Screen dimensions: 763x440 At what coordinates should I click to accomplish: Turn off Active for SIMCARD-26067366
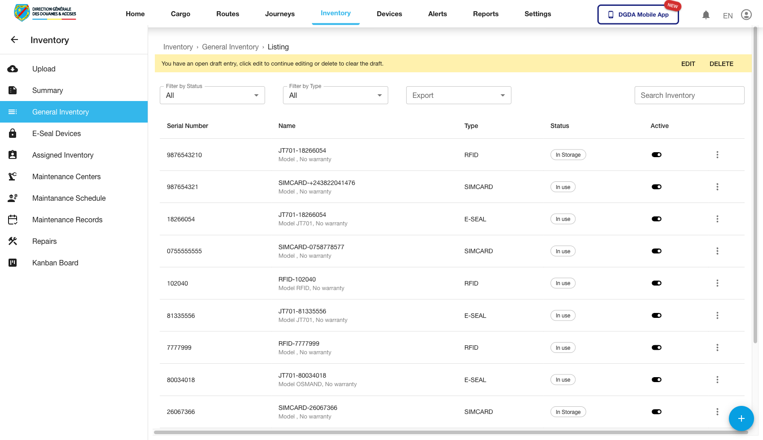point(657,411)
